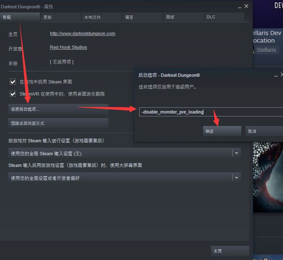Open the Red Hook Studios developer link

pyautogui.click(x=68, y=47)
